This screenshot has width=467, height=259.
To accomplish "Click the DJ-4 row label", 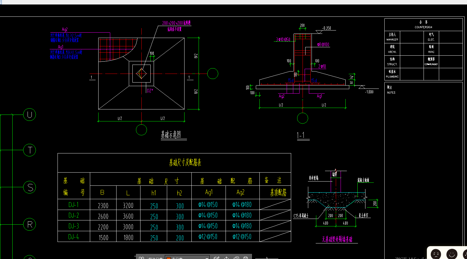I will pos(73,237).
